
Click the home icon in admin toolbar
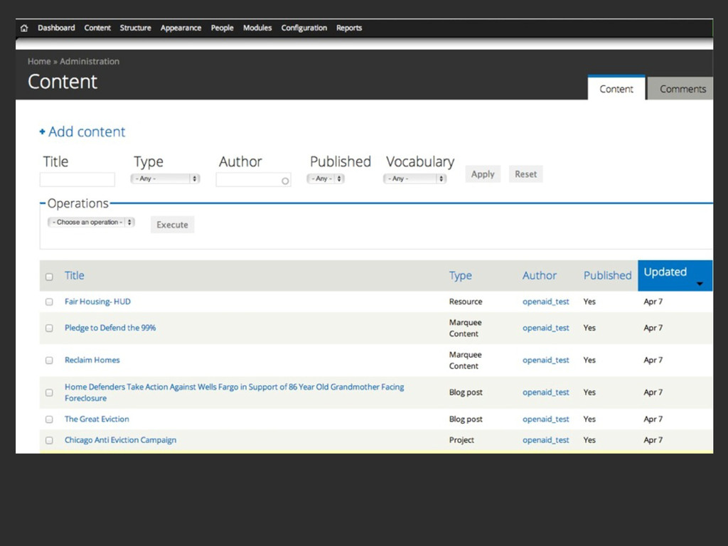[x=24, y=28]
